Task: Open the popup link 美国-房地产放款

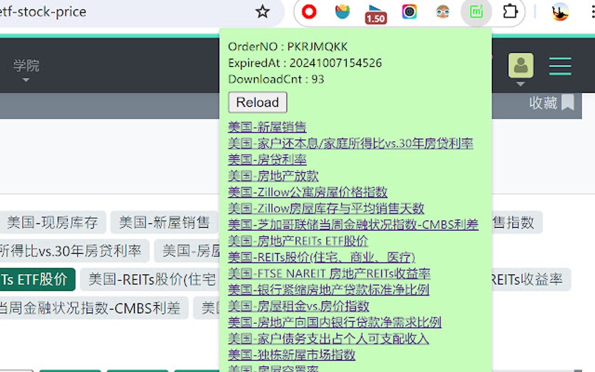Action: click(x=273, y=176)
